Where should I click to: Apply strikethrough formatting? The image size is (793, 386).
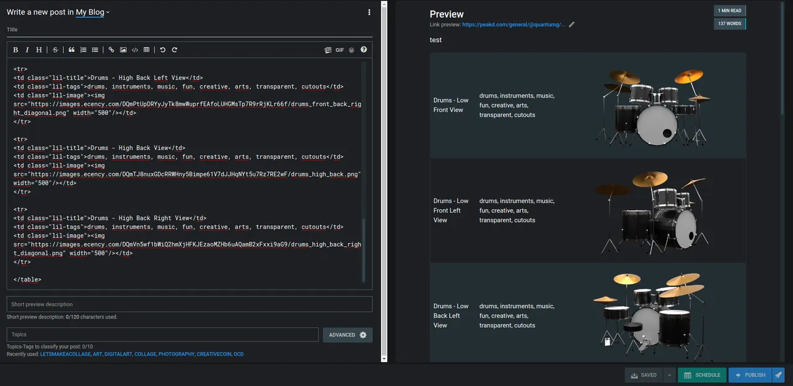55,50
